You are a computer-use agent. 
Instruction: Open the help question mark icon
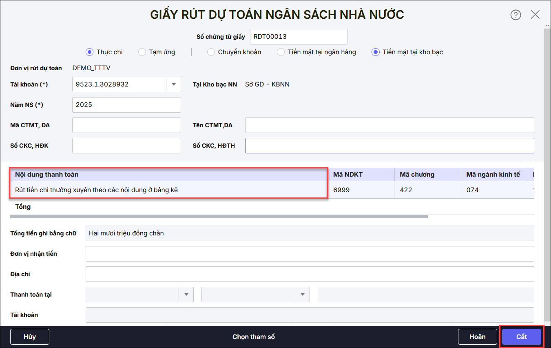pyautogui.click(x=516, y=15)
